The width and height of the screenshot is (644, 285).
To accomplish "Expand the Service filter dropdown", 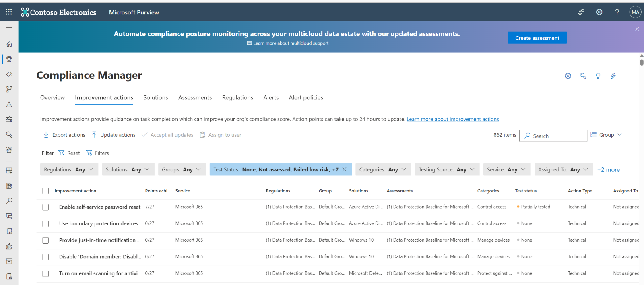I will 507,169.
